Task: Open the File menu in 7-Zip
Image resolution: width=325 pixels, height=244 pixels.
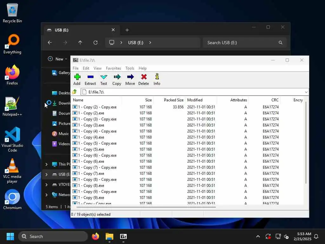Action: (76, 68)
